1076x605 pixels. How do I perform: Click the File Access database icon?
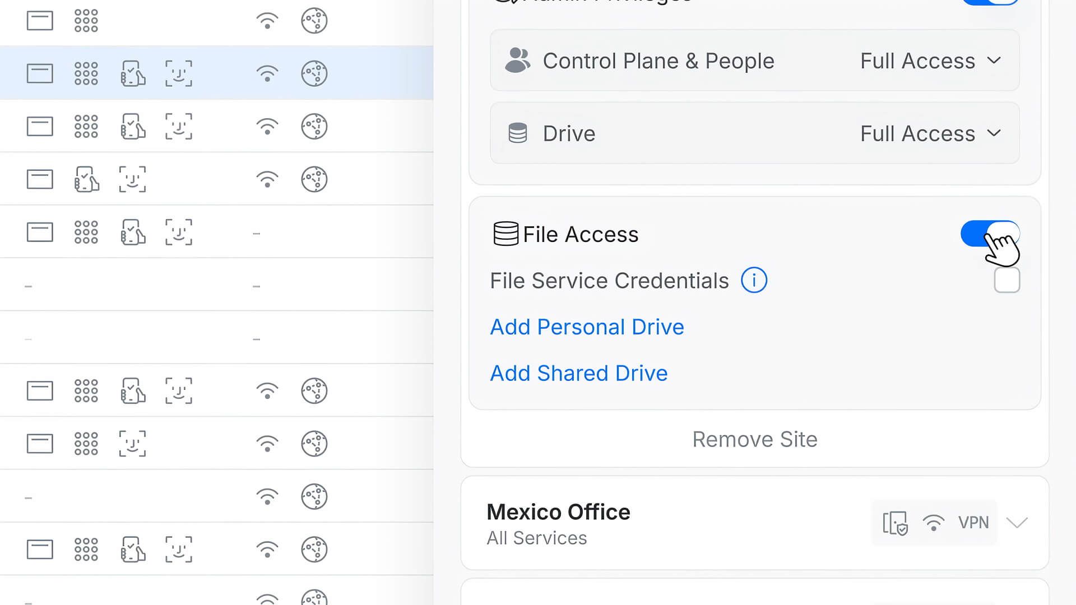pyautogui.click(x=505, y=234)
